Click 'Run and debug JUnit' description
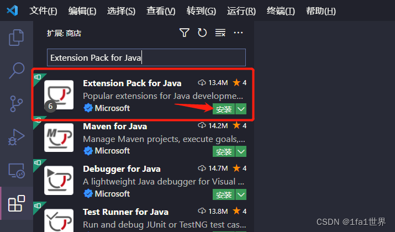The width and height of the screenshot is (395, 232). pyautogui.click(x=165, y=224)
